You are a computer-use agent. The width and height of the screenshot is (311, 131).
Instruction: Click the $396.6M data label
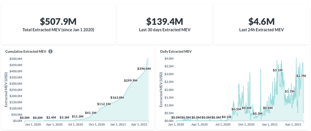pos(144,69)
